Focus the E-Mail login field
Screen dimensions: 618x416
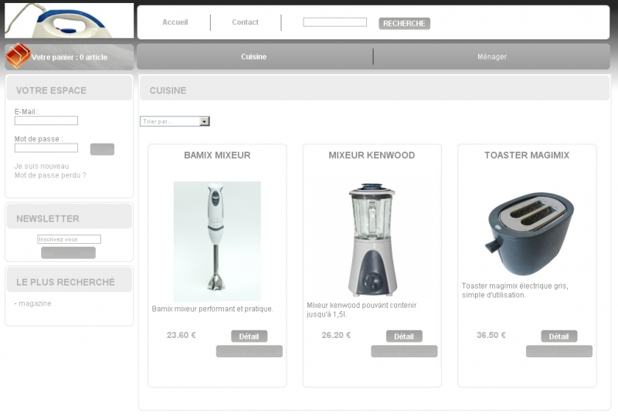[46, 120]
